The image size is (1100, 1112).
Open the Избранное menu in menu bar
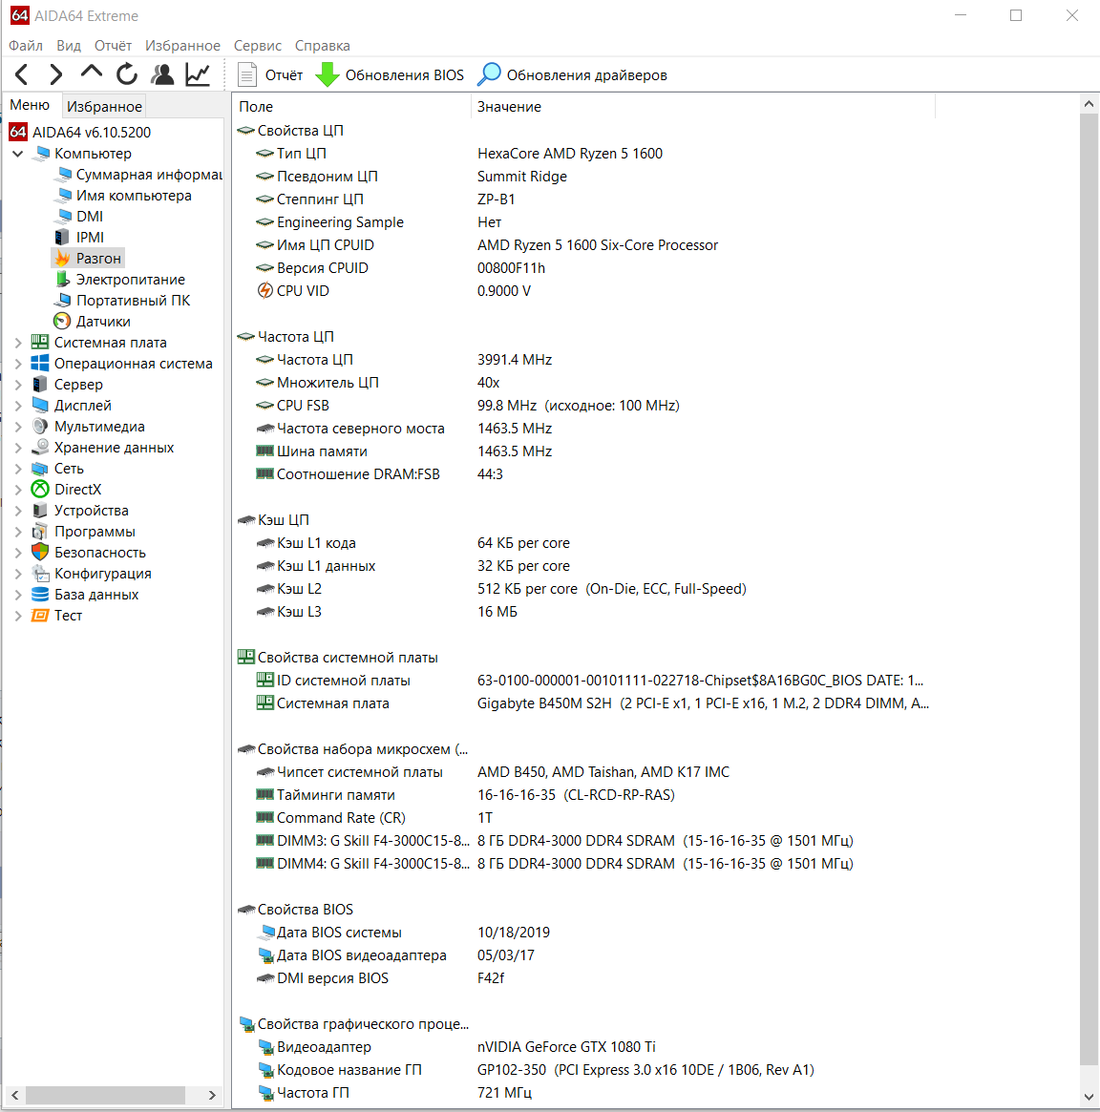[x=183, y=46]
